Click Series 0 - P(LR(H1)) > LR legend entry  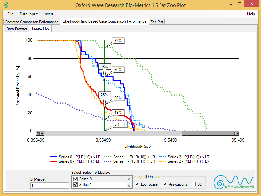[75, 161]
